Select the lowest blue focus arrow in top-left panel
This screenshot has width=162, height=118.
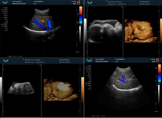pos(78,32)
